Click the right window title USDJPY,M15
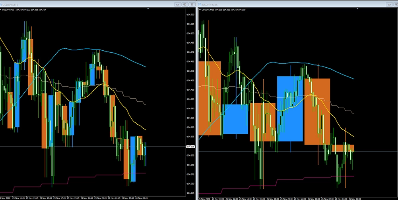The image size is (398, 200). pos(210,4)
